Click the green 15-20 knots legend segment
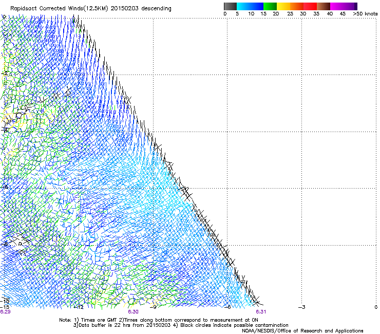380x334 pixels. pyautogui.click(x=270, y=6)
